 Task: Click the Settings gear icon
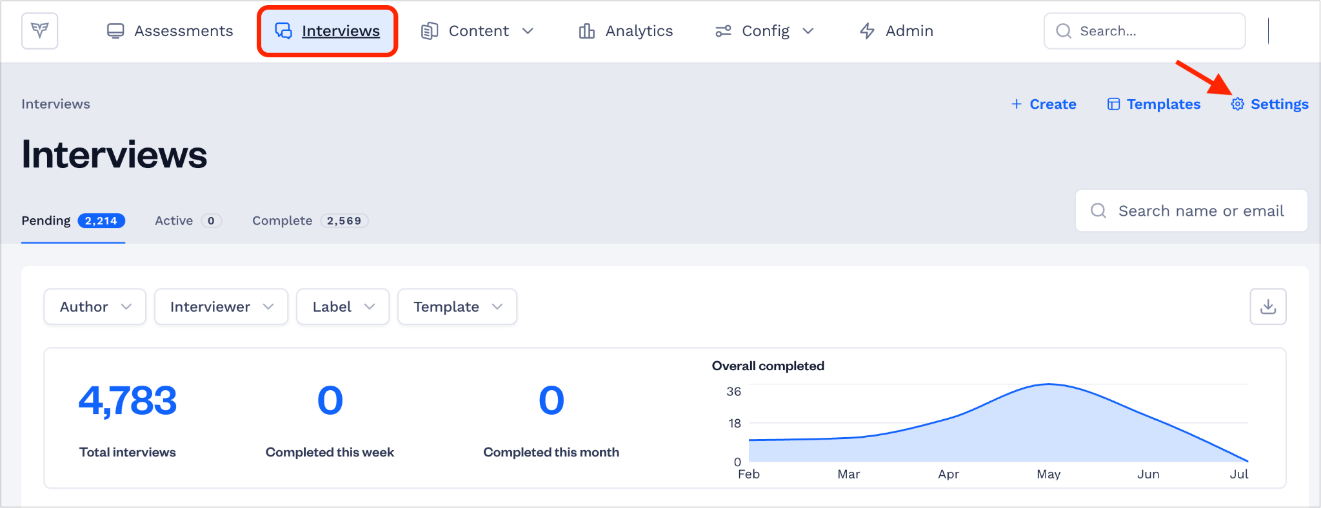coord(1237,104)
